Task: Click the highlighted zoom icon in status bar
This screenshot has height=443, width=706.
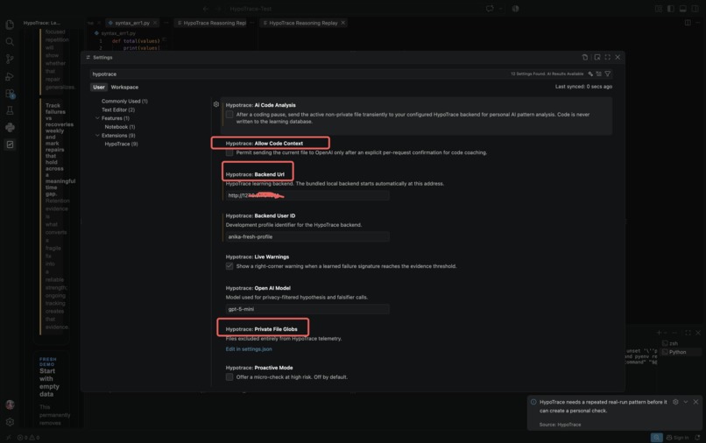Action: click(656, 437)
